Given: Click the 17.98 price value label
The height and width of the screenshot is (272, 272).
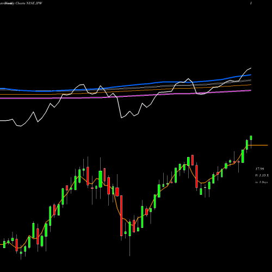Looking at the screenshot, I should [x=259, y=169].
